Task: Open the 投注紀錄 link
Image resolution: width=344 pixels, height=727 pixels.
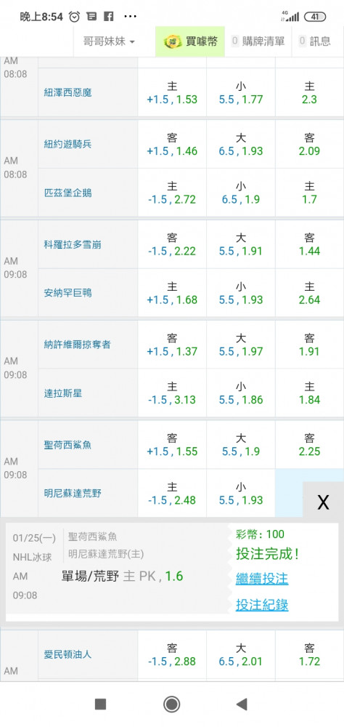Action: [x=262, y=605]
